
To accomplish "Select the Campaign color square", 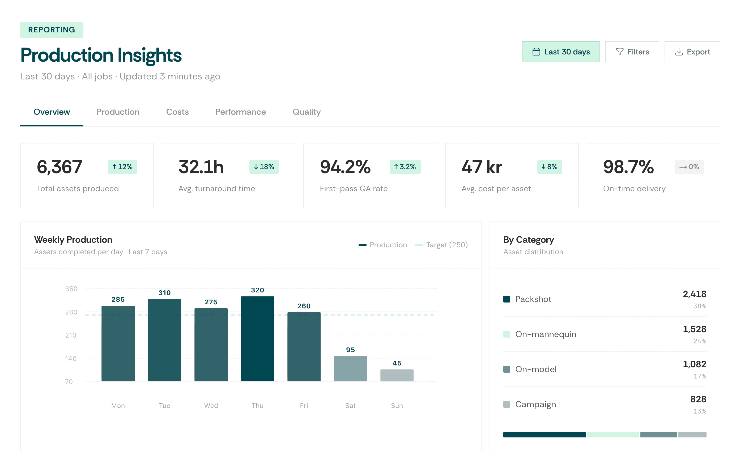I will (507, 404).
